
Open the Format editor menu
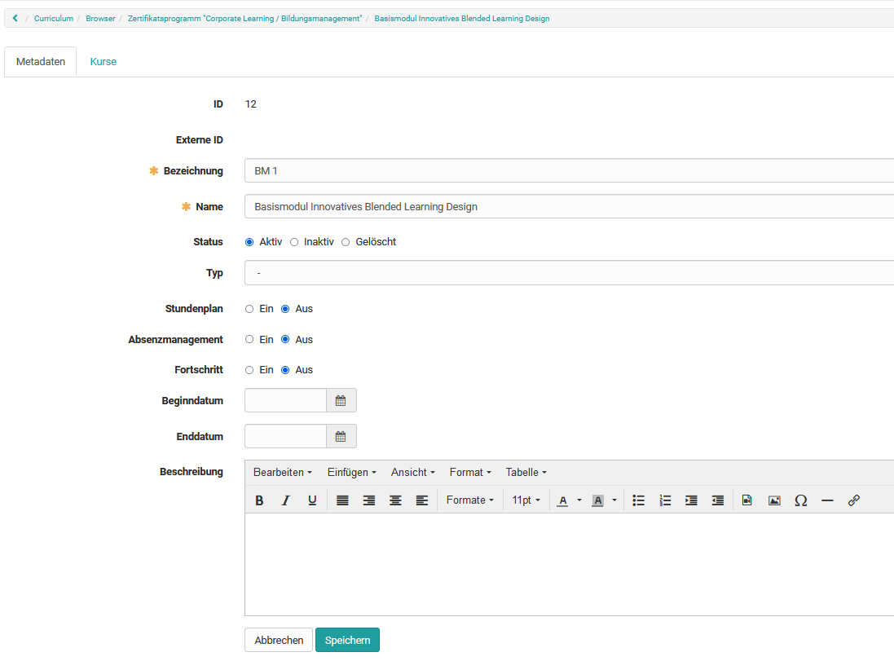click(x=469, y=472)
